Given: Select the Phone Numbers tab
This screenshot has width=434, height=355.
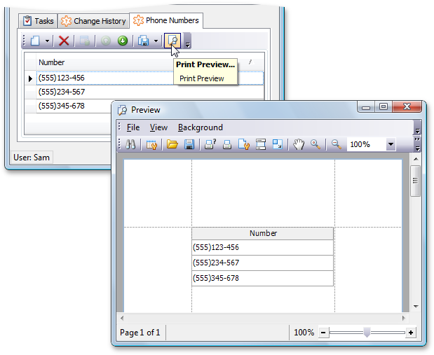Looking at the screenshot, I should point(166,20).
